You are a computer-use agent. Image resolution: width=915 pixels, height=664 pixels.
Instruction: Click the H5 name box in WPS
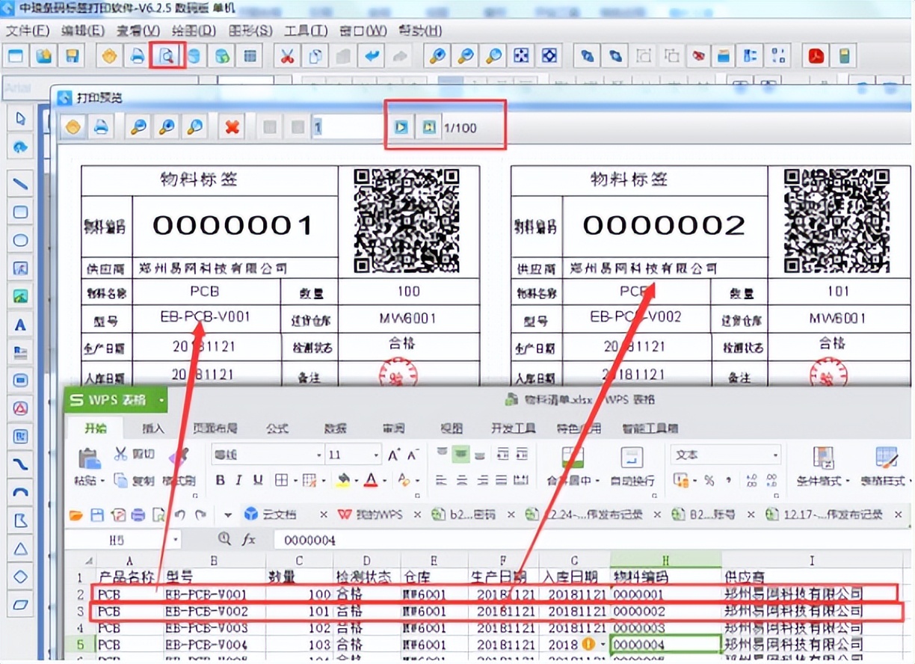click(x=117, y=539)
